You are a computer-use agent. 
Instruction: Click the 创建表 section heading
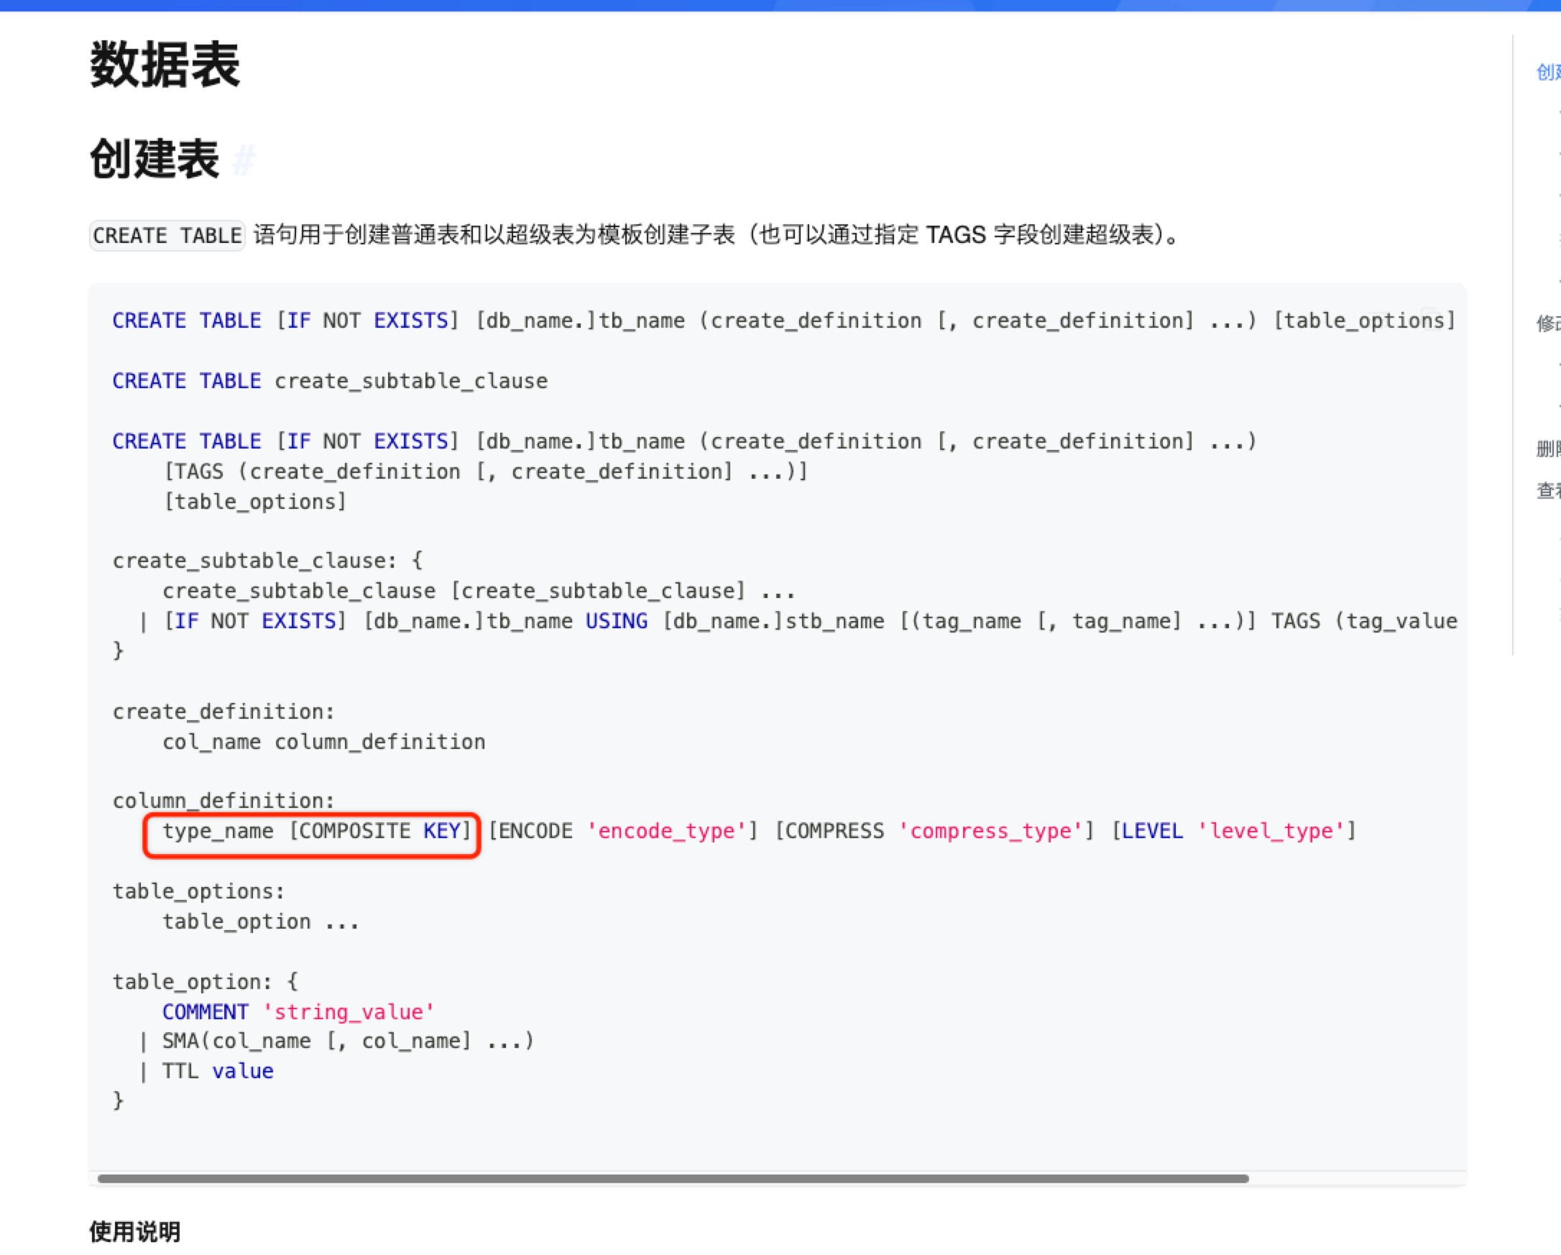click(155, 160)
